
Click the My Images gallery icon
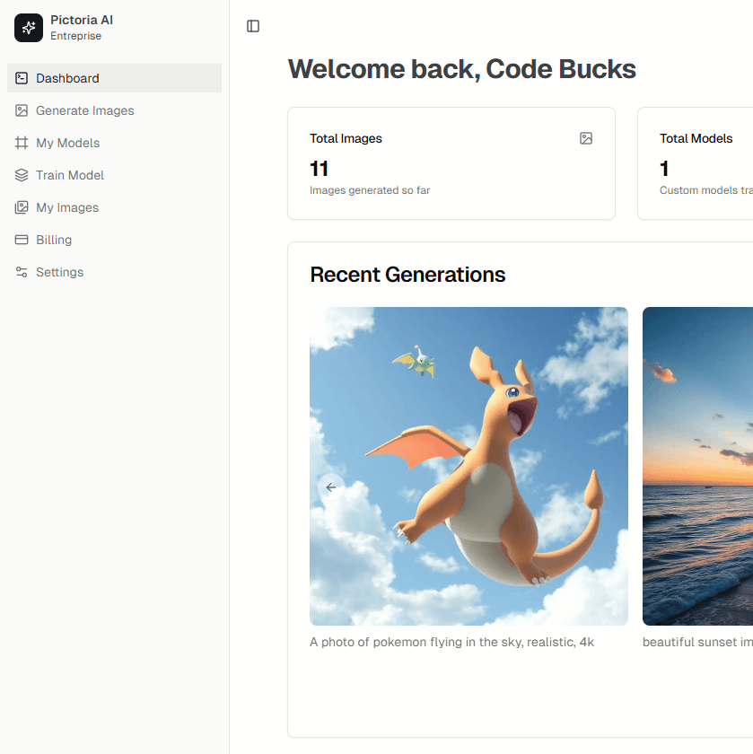22,207
